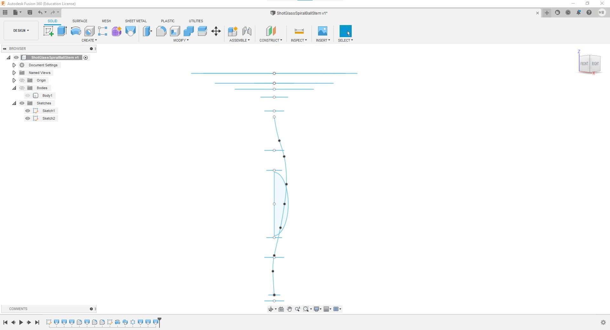Toggle visibility of ShotGlassSpiralBallStem root component
Viewport: 610px width, 330px height.
[16, 57]
